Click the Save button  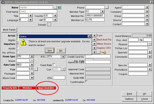tap(129, 94)
